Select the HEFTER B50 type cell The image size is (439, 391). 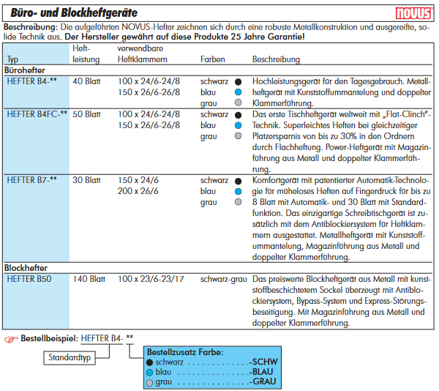click(29, 279)
